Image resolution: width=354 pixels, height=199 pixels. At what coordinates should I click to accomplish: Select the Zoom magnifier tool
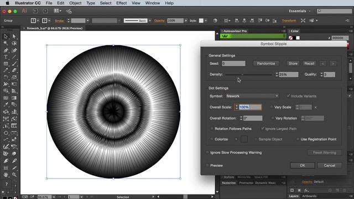pos(14,175)
